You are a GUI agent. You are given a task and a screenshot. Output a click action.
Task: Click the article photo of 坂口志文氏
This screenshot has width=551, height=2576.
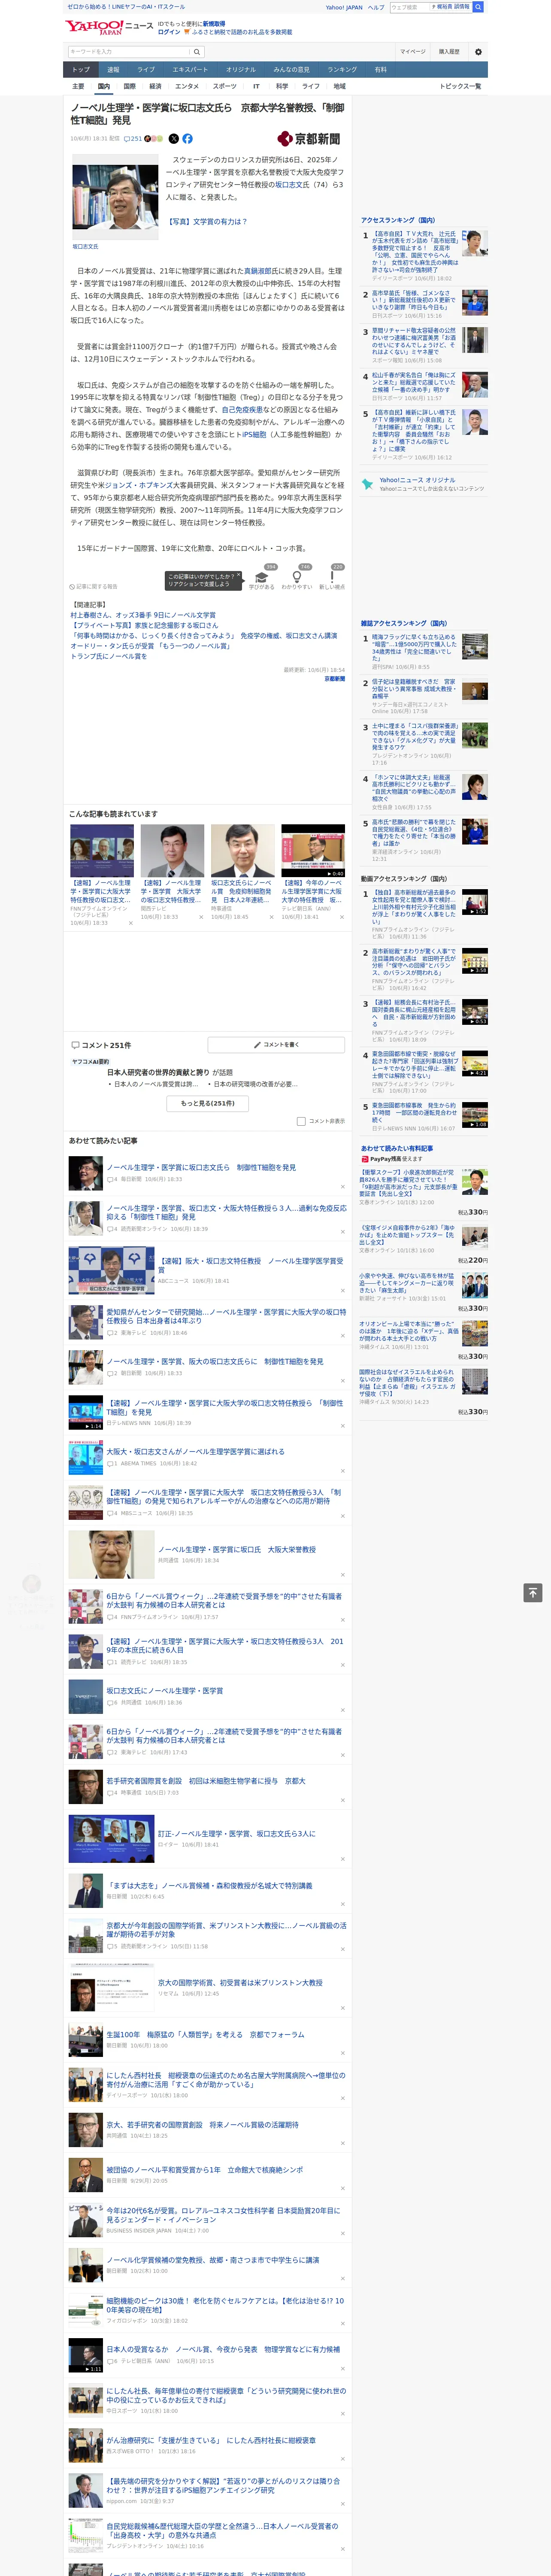pyautogui.click(x=115, y=198)
